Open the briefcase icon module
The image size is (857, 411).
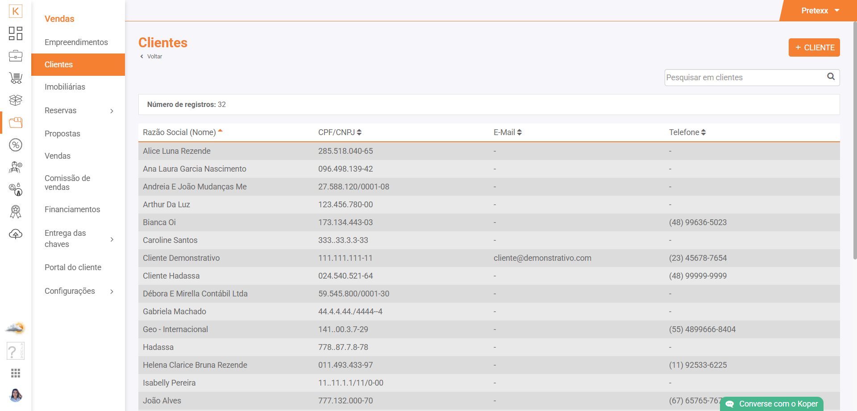pos(16,56)
